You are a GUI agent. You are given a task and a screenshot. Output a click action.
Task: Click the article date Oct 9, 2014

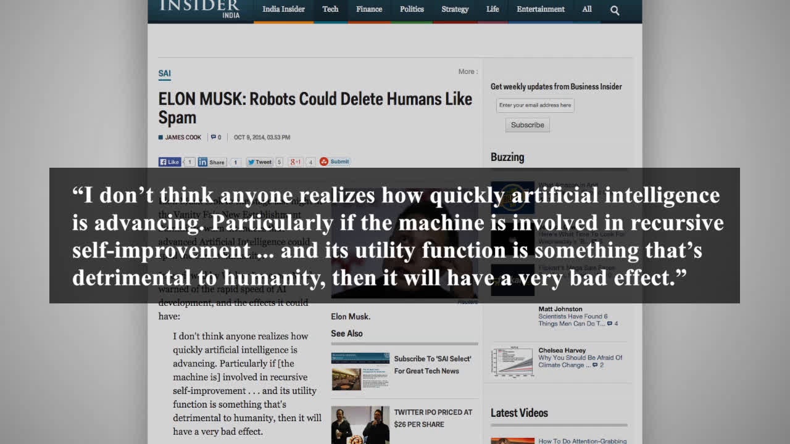coord(262,138)
